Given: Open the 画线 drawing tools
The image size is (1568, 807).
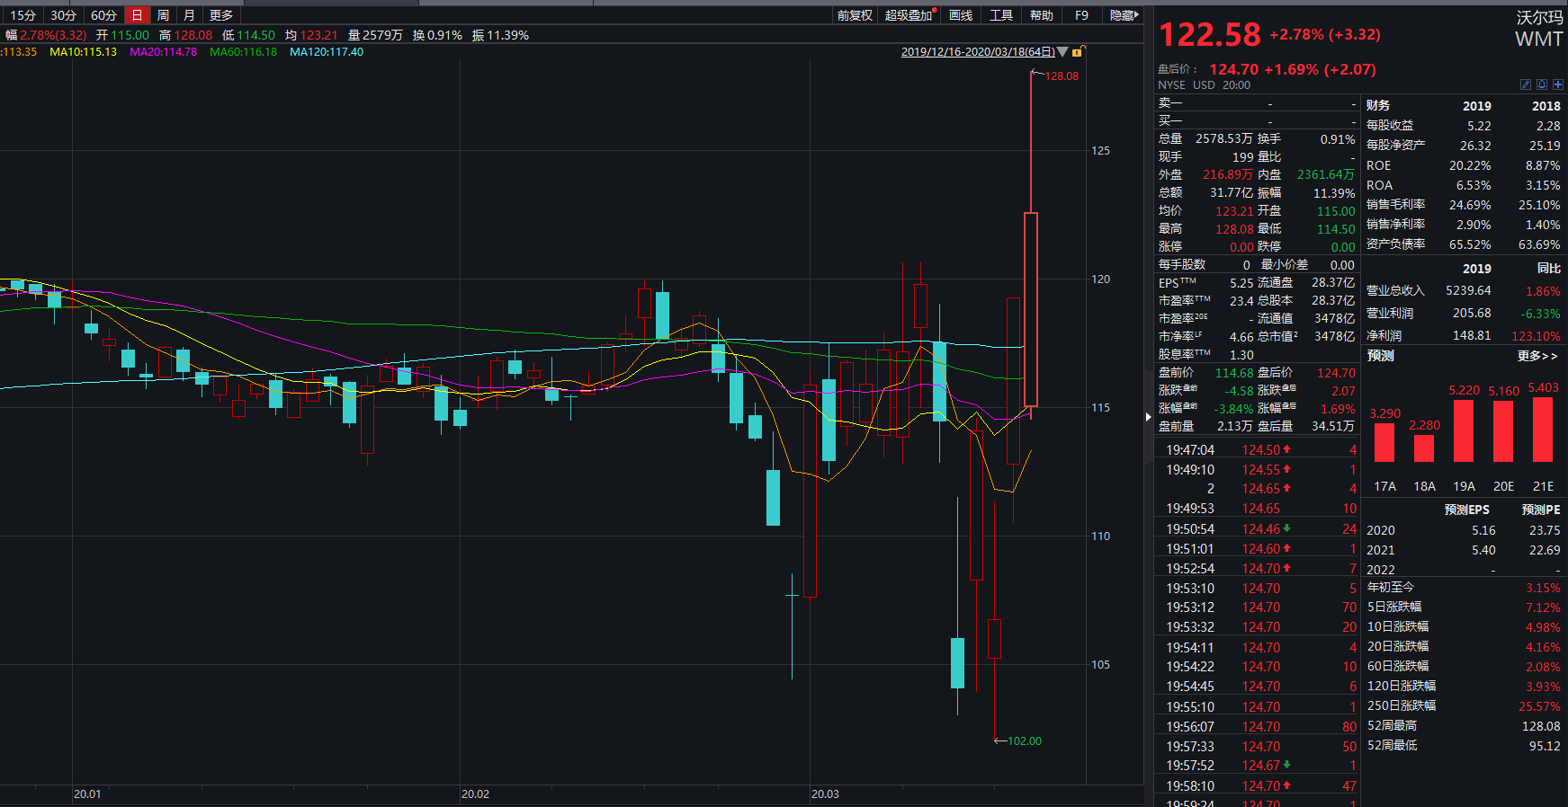Looking at the screenshot, I should (x=961, y=15).
